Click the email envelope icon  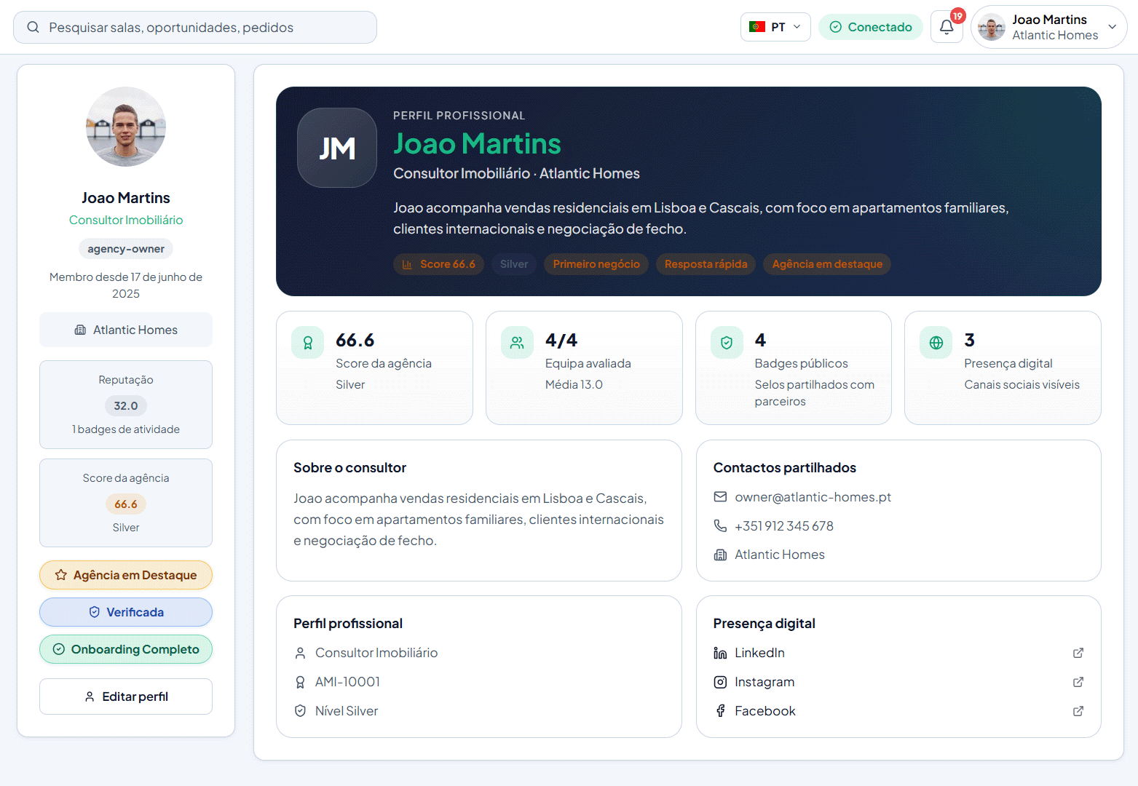point(720,497)
